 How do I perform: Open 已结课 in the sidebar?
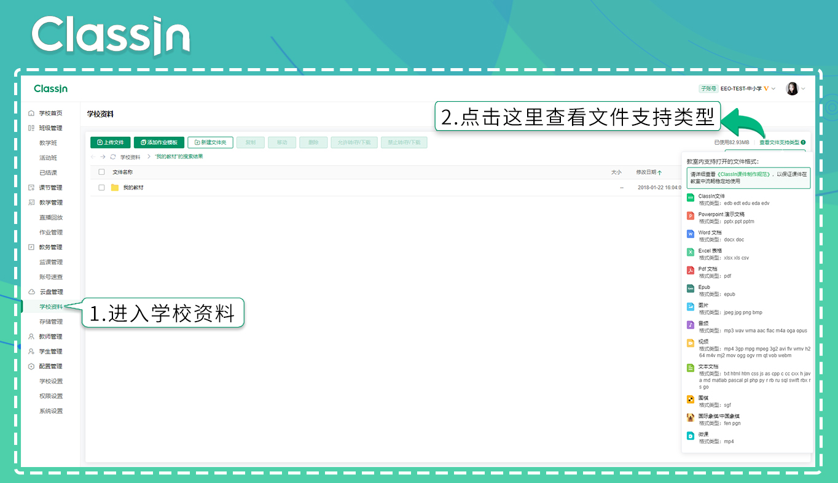[x=49, y=173]
